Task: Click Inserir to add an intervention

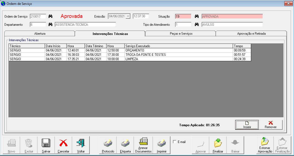Action: click(x=247, y=125)
